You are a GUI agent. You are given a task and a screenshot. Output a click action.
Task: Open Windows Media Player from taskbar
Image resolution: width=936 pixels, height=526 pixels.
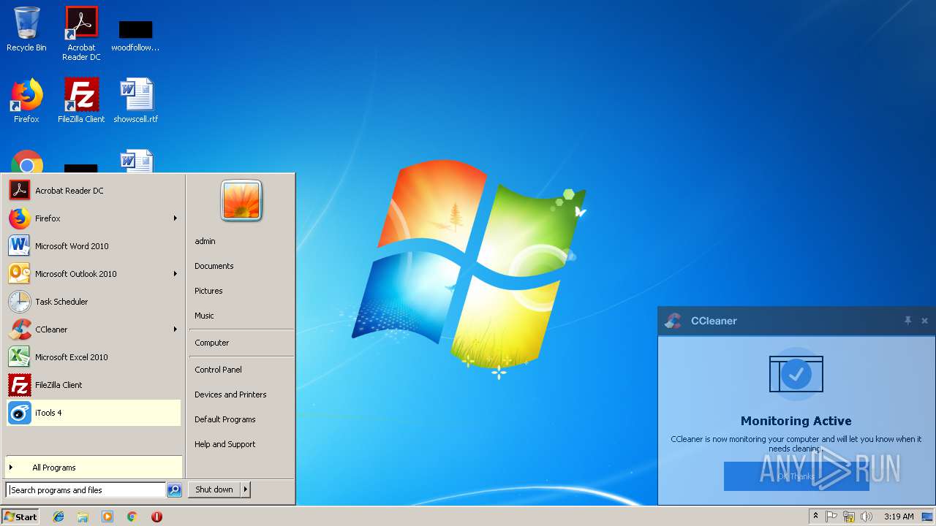click(x=107, y=517)
